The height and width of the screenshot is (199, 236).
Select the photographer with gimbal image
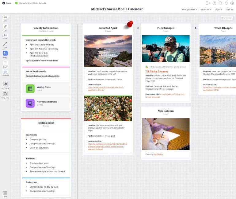166,49
